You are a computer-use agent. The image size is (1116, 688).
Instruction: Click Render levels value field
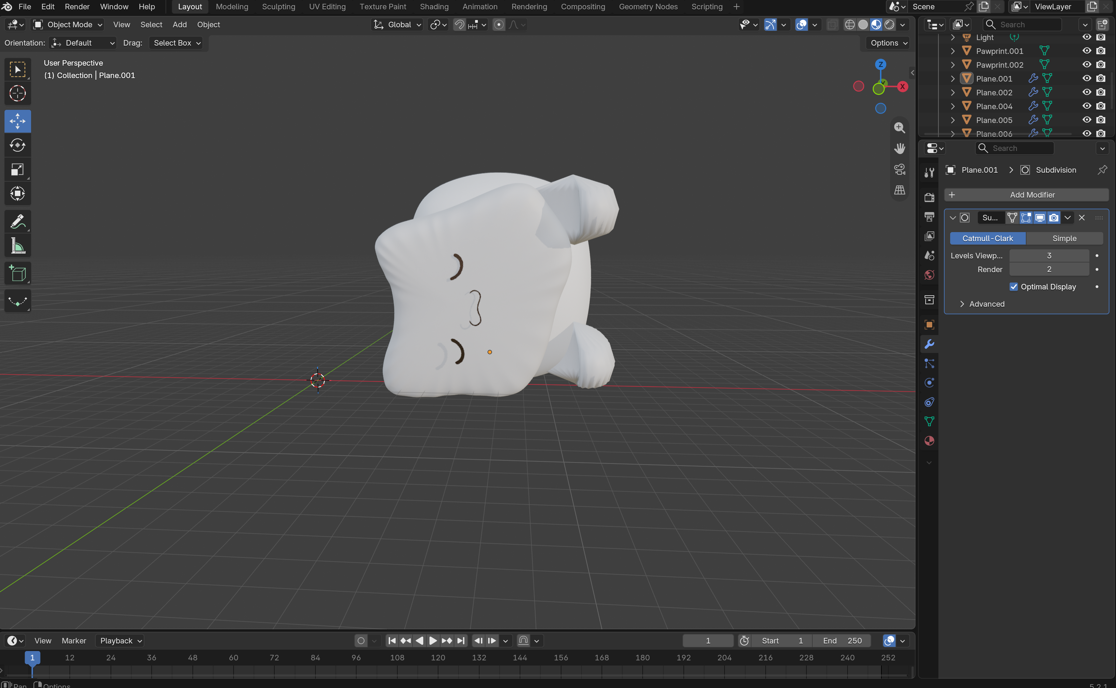(1049, 269)
